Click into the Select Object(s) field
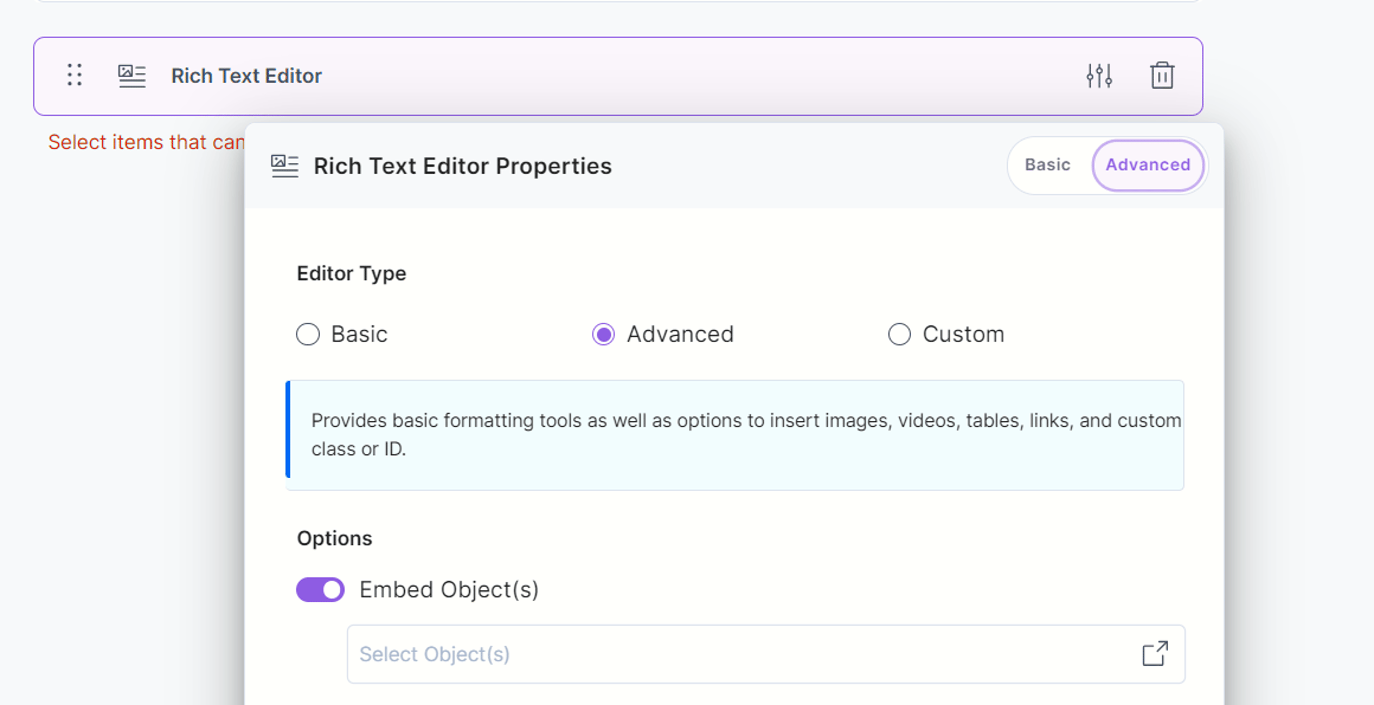Image resolution: width=1374 pixels, height=705 pixels. (766, 654)
